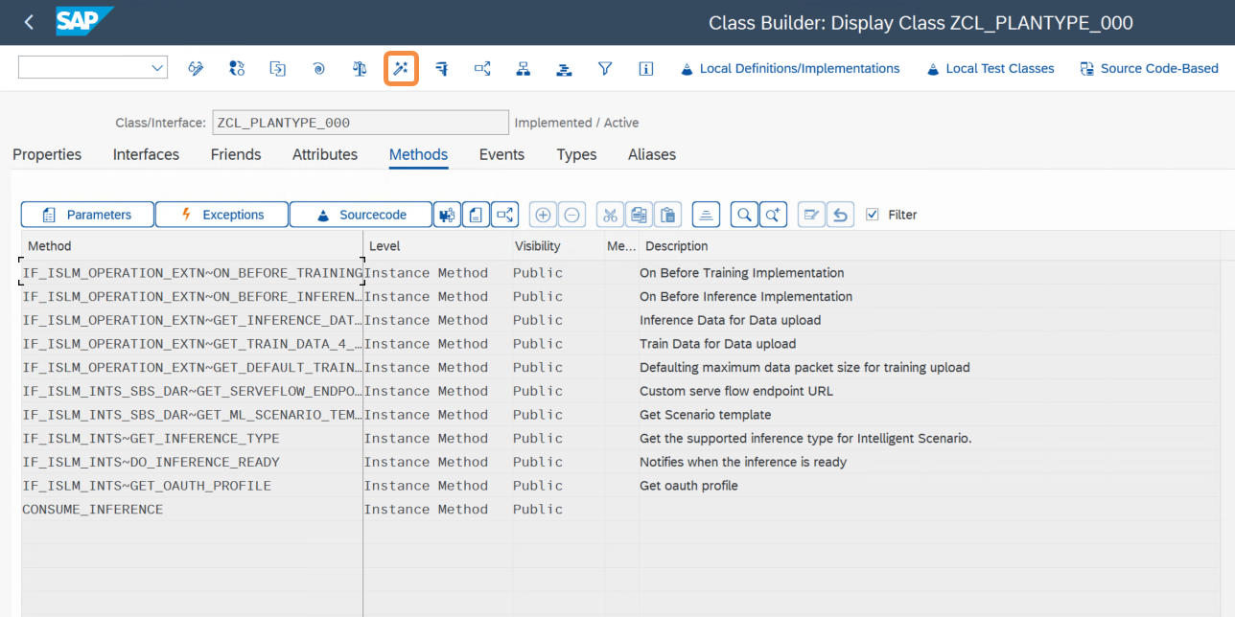1235x617 pixels.
Task: Click the Check balance-scale icon
Action: [360, 69]
